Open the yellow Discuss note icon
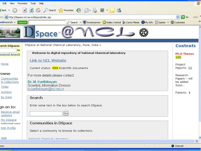Image resolution: width=201 pixels, height=151 pixels. pos(112,10)
